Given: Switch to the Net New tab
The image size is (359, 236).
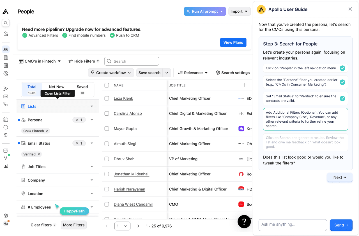Looking at the screenshot, I should tap(56, 90).
